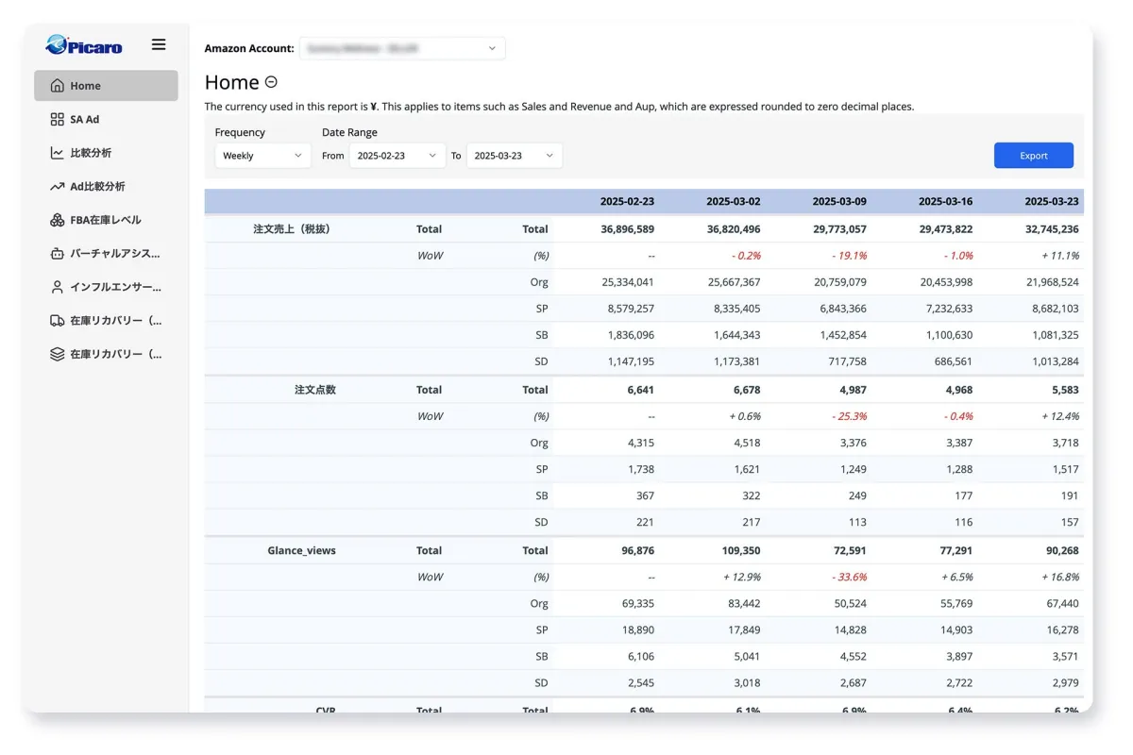Toggle the hamburger menu to collapse sidebar

(159, 44)
